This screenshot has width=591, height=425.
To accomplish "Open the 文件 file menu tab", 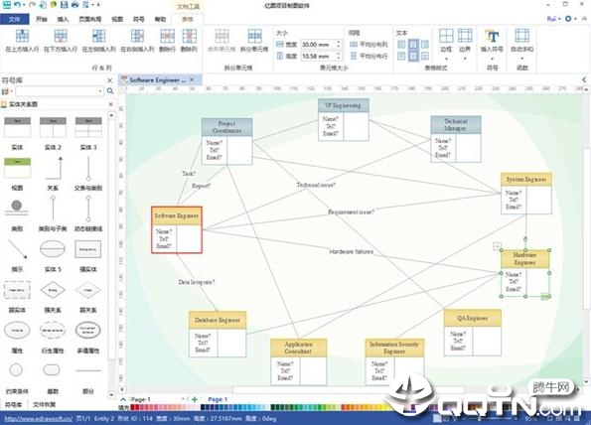I will 14,19.
